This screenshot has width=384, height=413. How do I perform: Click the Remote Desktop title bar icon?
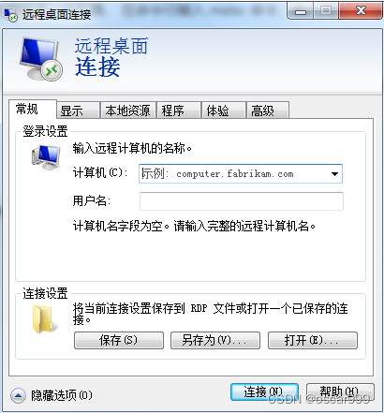pyautogui.click(x=10, y=15)
